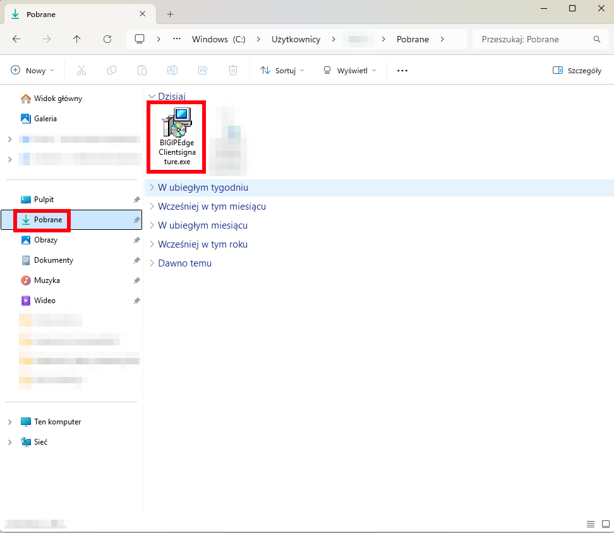This screenshot has width=614, height=533.
Task: Go forward with the right arrow button
Action: (x=47, y=39)
